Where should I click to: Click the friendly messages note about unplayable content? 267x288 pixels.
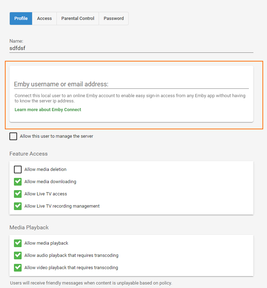click(91, 283)
